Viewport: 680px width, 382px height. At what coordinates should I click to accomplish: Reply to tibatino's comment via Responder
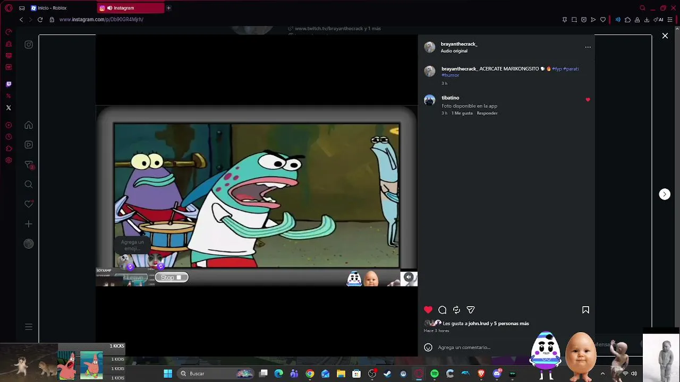coord(487,113)
